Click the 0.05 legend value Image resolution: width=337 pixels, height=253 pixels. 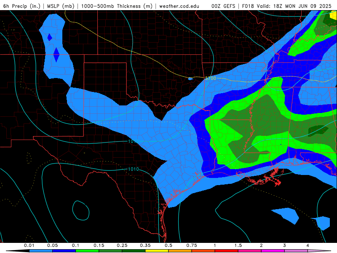click(x=52, y=245)
